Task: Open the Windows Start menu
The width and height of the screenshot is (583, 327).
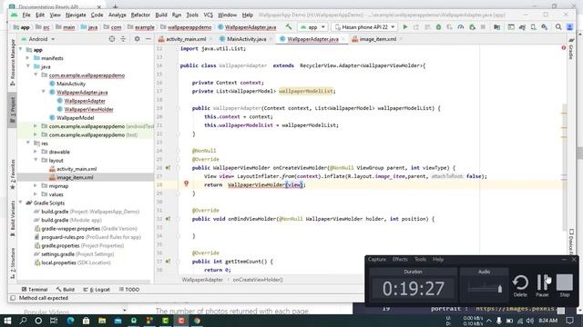Action: (x=7, y=321)
